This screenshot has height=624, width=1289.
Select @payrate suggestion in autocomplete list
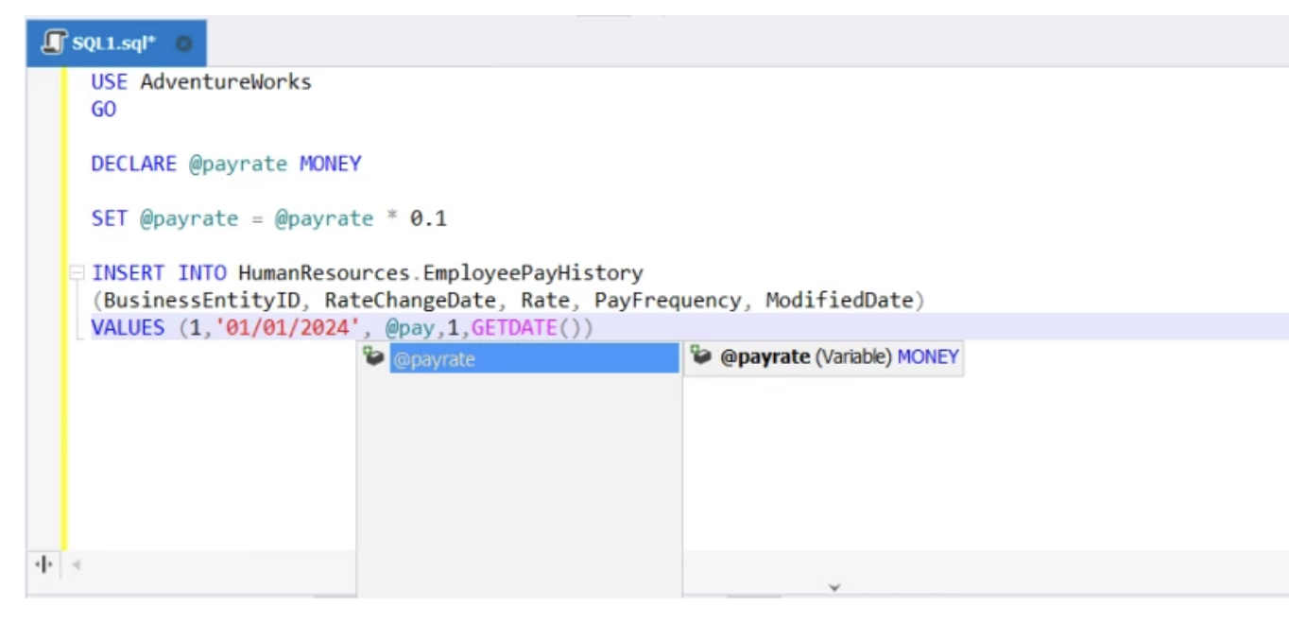pyautogui.click(x=534, y=358)
